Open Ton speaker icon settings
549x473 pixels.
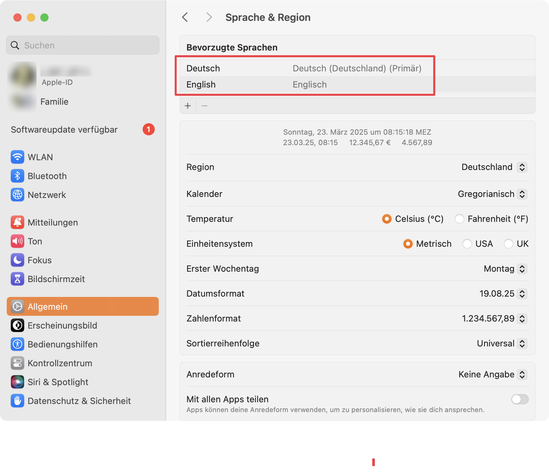tap(17, 241)
